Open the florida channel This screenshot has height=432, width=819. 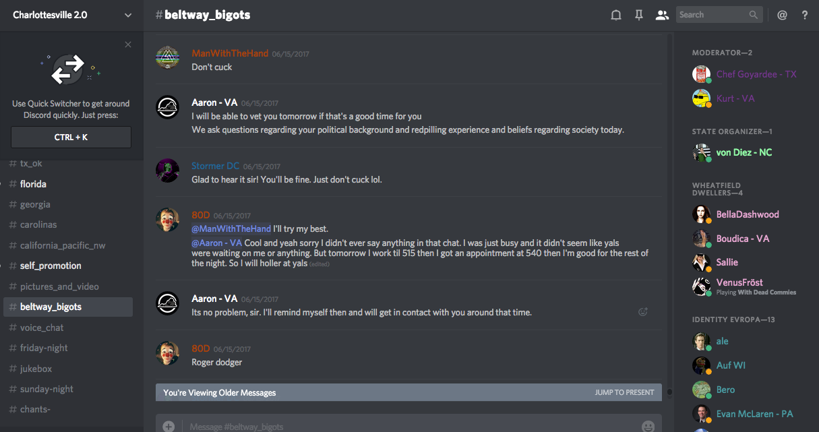click(x=33, y=184)
